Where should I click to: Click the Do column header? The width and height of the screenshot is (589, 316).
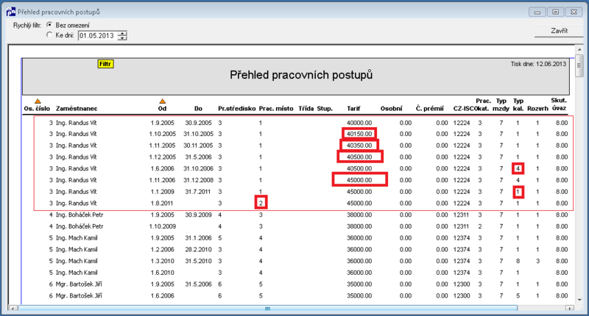pos(198,109)
